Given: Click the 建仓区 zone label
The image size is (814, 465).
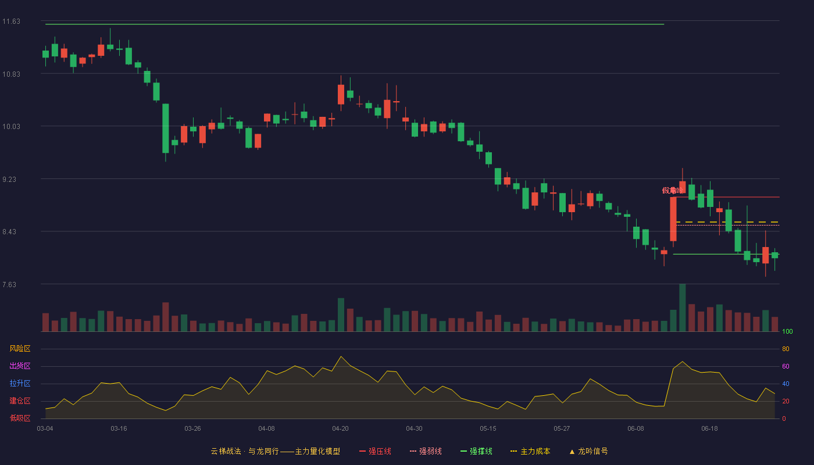Looking at the screenshot, I should click(x=20, y=401).
